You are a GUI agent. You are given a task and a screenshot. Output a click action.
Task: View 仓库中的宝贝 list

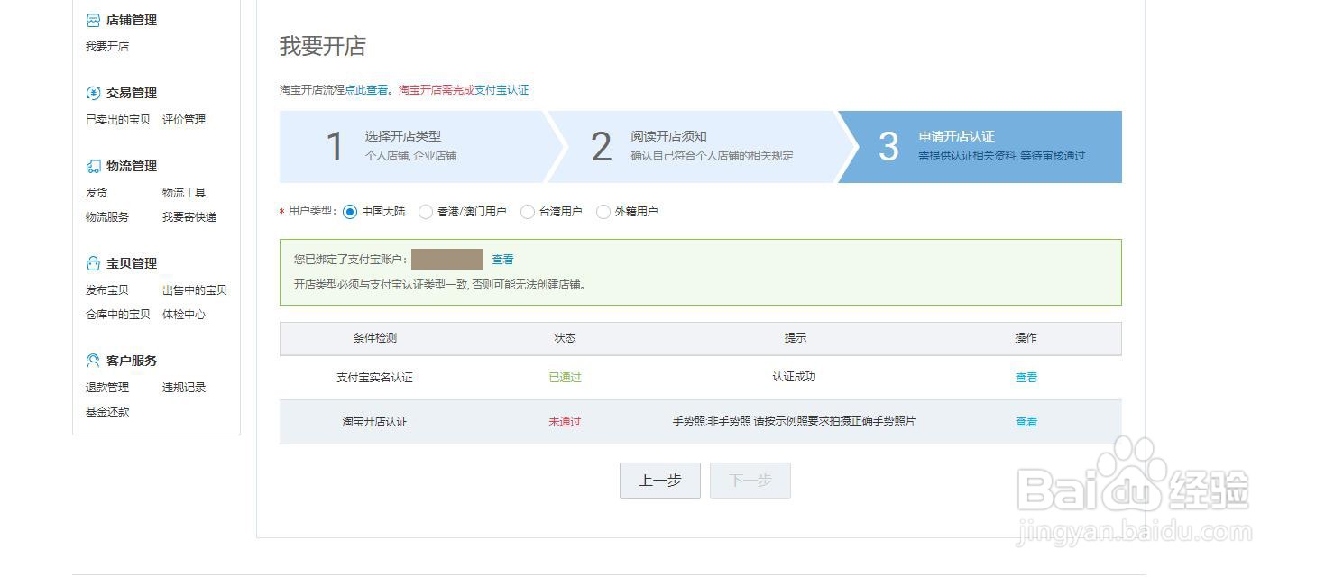pos(118,314)
